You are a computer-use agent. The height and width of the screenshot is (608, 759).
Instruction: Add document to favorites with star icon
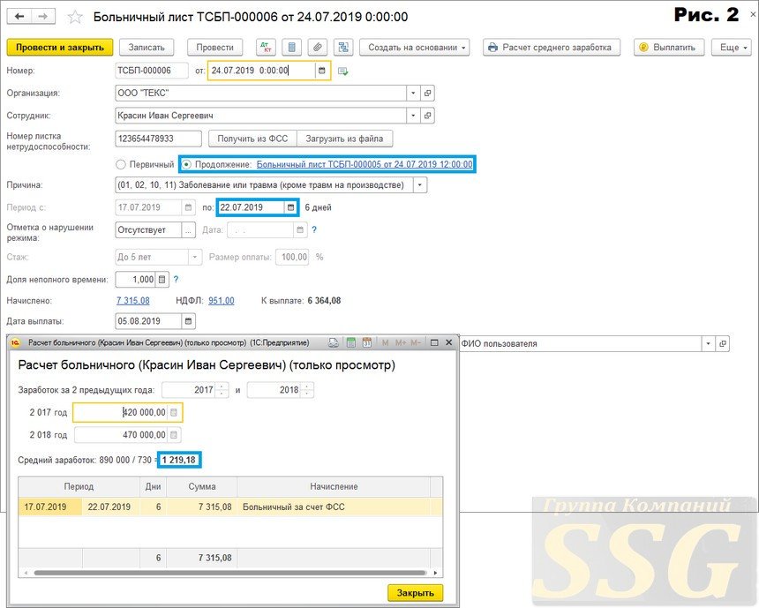point(76,18)
